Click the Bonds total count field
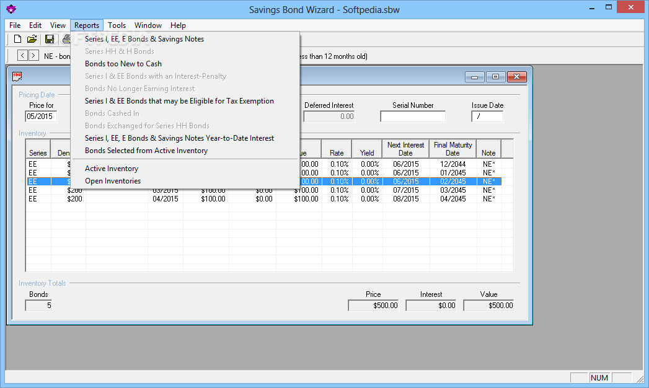Screen dimensions: 649x388 pos(39,306)
